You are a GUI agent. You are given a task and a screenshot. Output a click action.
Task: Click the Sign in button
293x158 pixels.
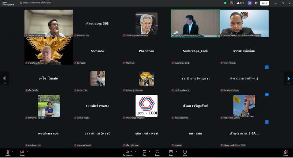[x=264, y=3]
